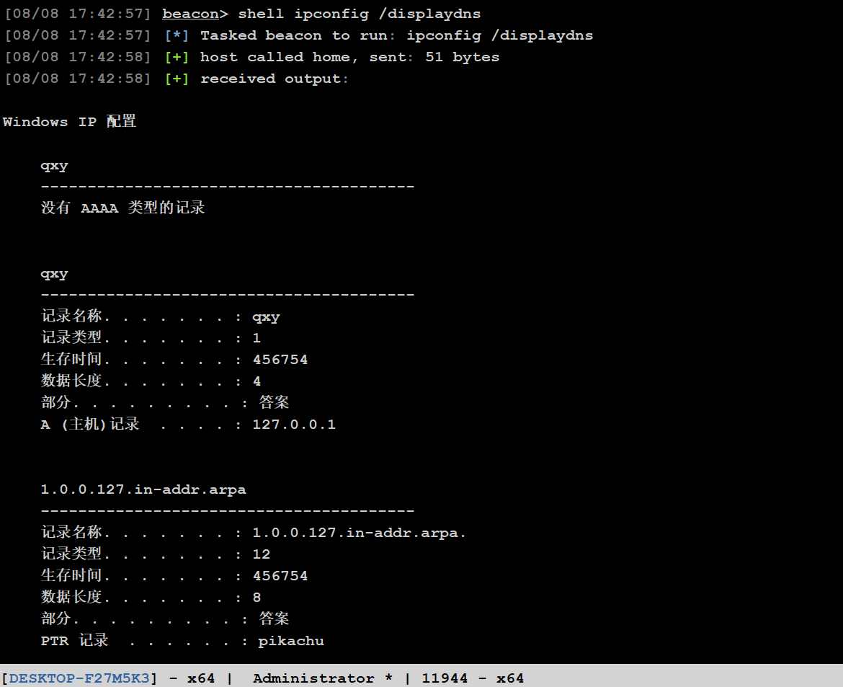Click the 记录名称 value 'qxy'
Image resolution: width=843 pixels, height=687 pixels.
(266, 316)
